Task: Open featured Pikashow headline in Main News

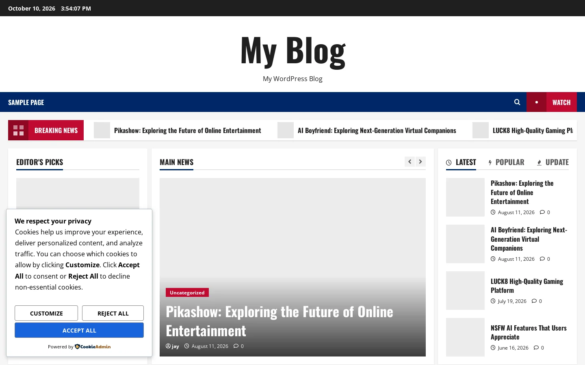Action: 279,321
